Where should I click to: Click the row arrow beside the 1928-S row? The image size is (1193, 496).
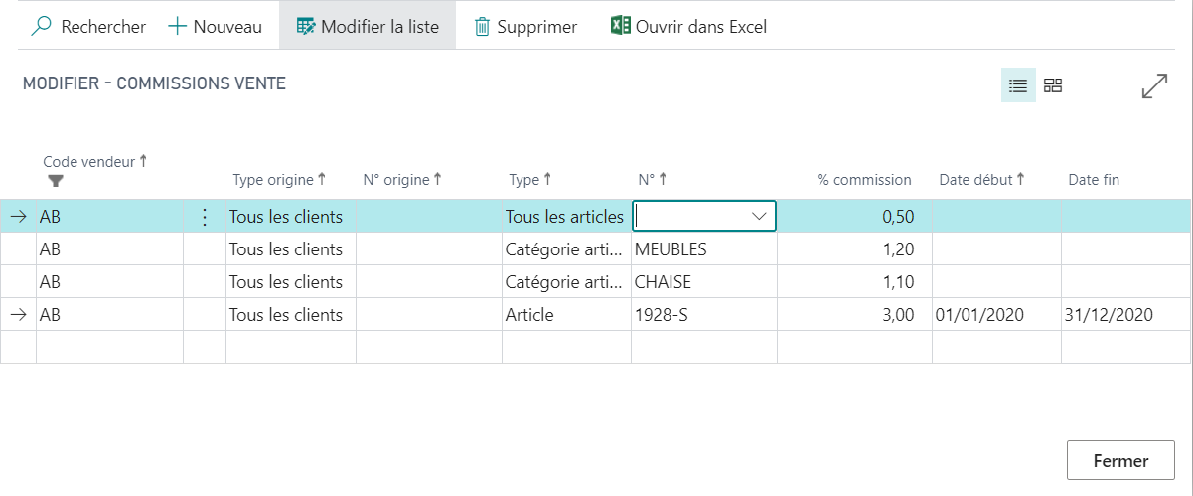[18, 314]
